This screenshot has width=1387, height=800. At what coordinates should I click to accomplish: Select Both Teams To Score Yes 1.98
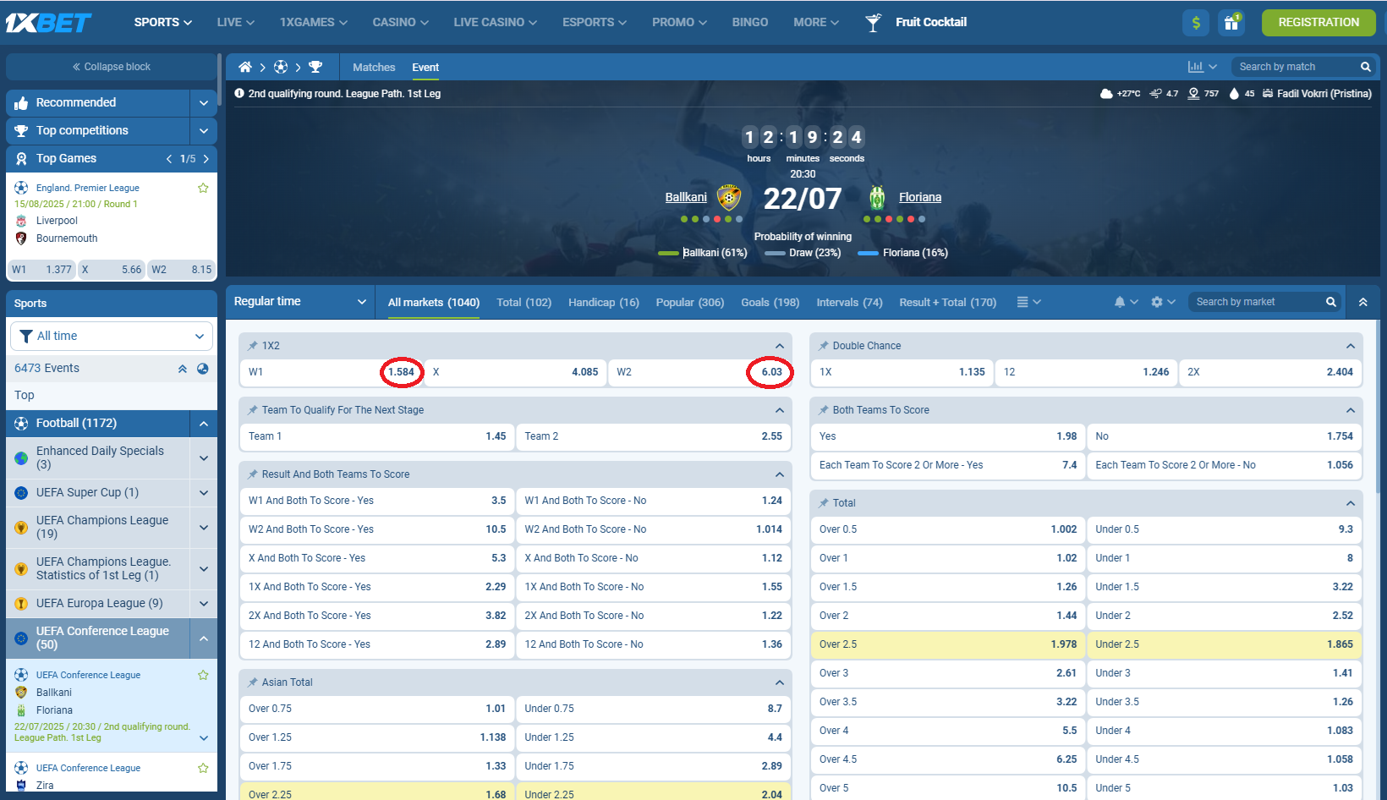click(x=948, y=436)
